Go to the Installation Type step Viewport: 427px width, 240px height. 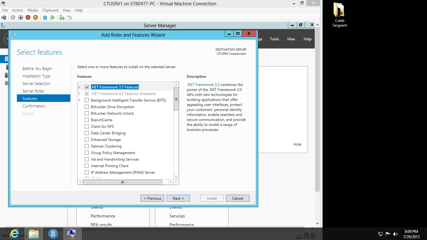[36, 76]
